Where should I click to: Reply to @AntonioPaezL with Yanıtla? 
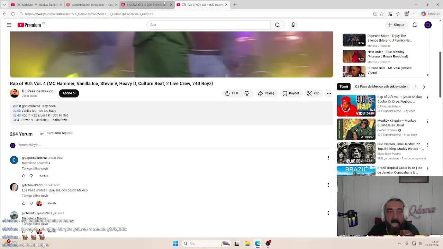coord(52,203)
